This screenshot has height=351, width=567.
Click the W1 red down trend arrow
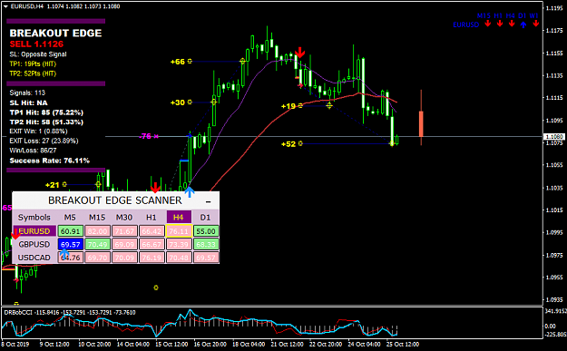tap(535, 24)
